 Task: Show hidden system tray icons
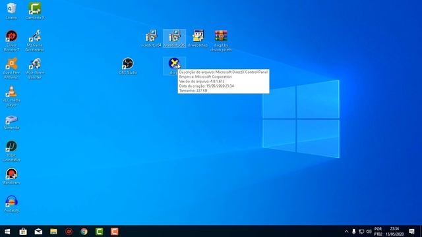coord(346,231)
